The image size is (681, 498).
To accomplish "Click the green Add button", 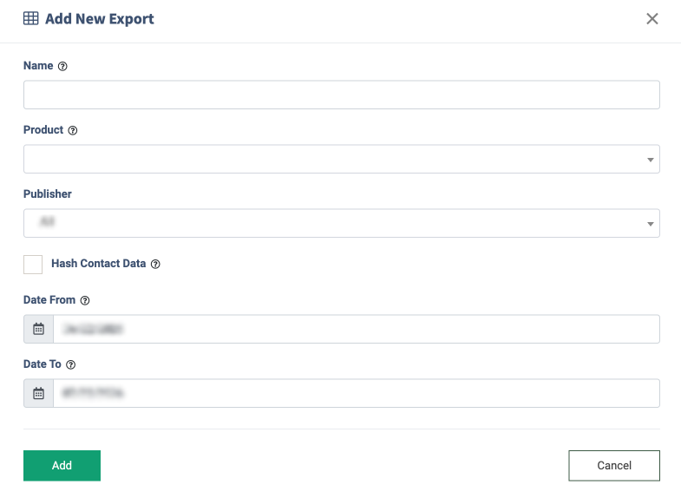I will (x=62, y=465).
